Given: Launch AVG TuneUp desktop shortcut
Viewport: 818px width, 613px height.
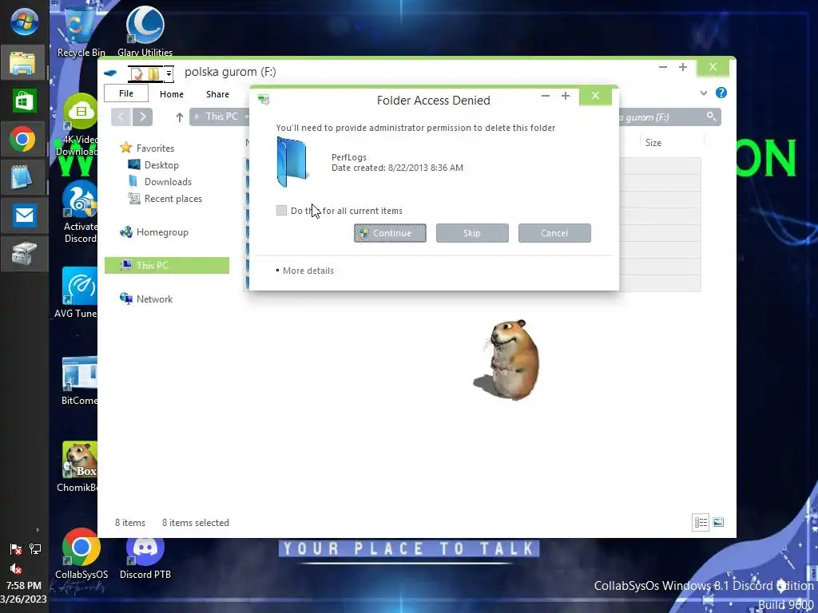Looking at the screenshot, I should [x=78, y=292].
